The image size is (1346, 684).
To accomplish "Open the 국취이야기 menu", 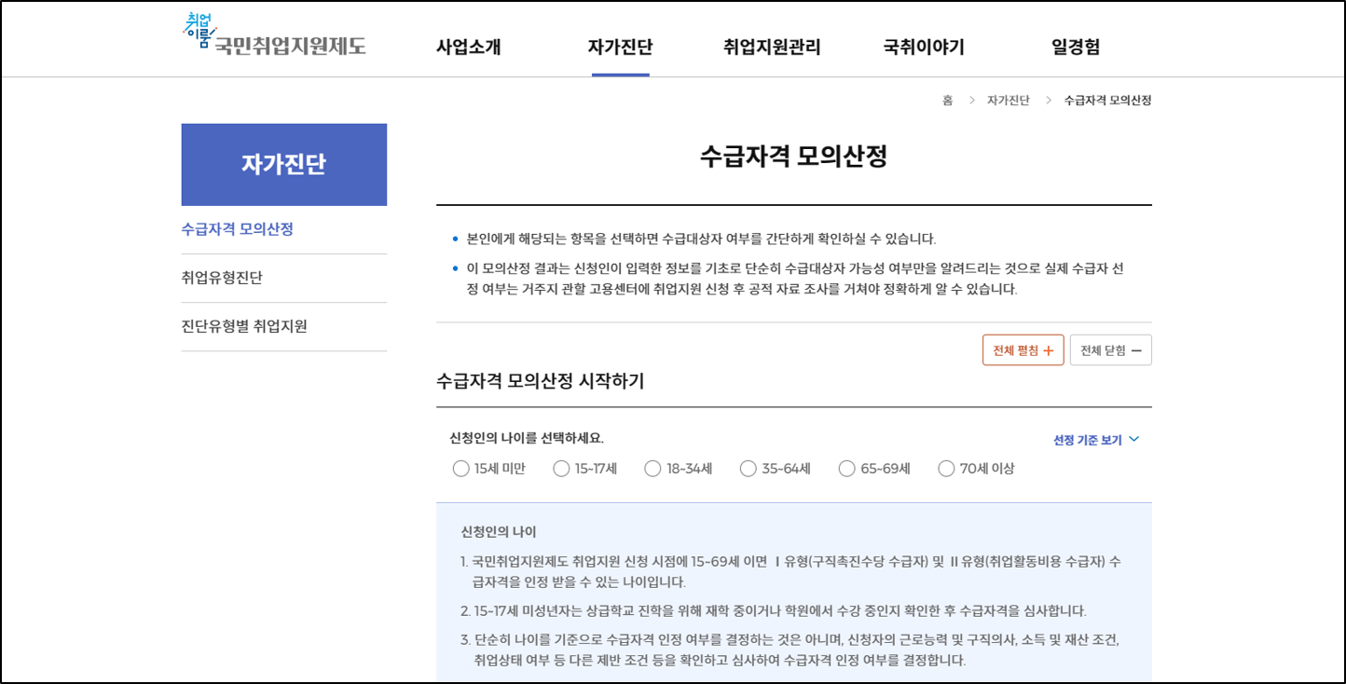I will point(924,47).
